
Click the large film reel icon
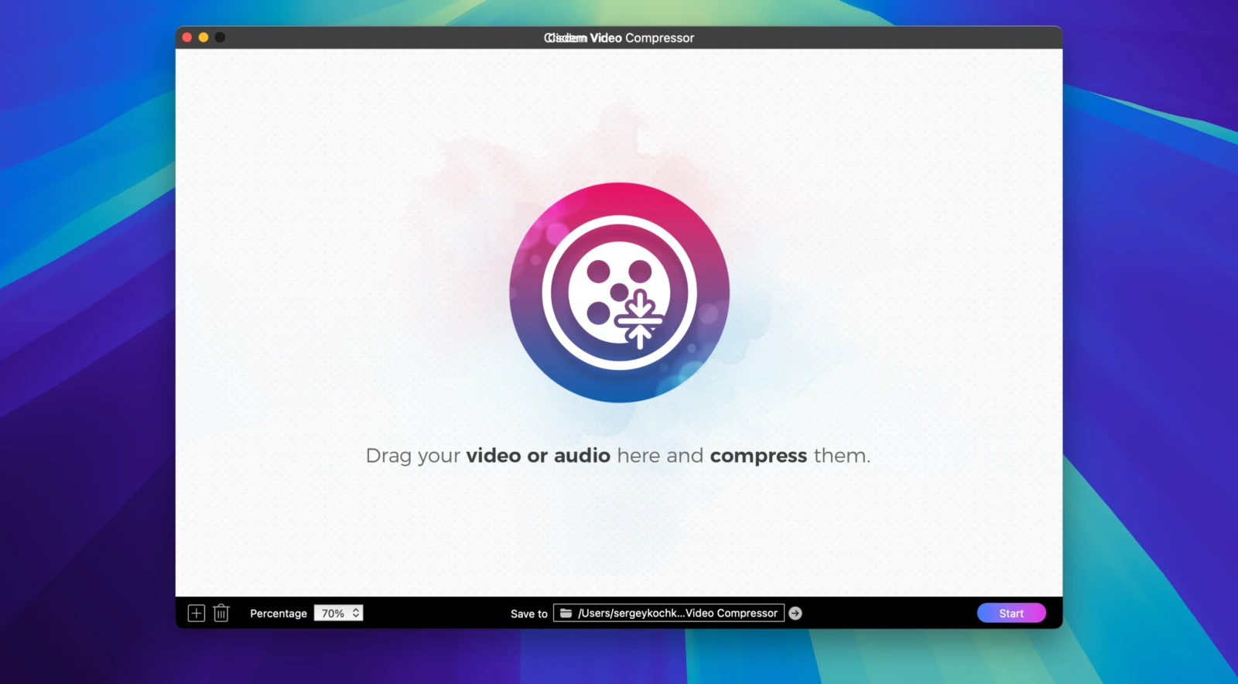tap(619, 292)
